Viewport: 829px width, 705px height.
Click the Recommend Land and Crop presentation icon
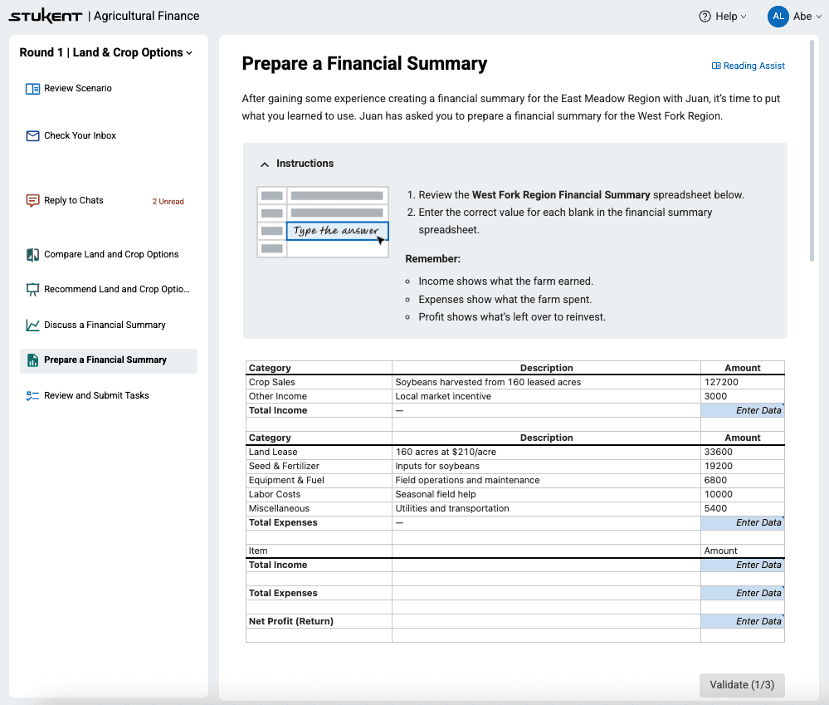[32, 290]
